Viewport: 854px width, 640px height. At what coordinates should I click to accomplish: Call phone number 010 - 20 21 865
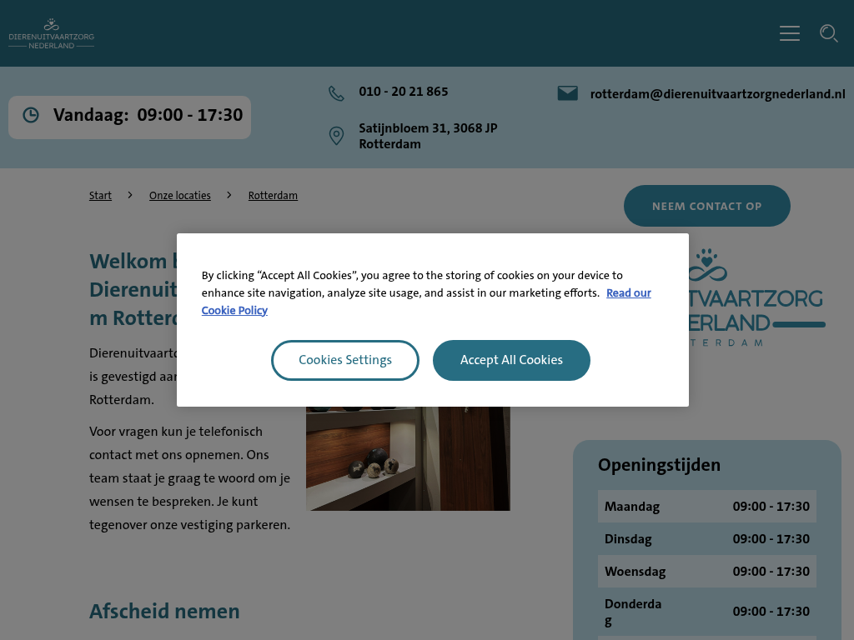click(403, 92)
